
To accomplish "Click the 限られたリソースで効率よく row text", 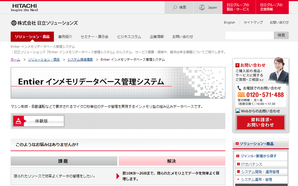I will tap(54, 176).
